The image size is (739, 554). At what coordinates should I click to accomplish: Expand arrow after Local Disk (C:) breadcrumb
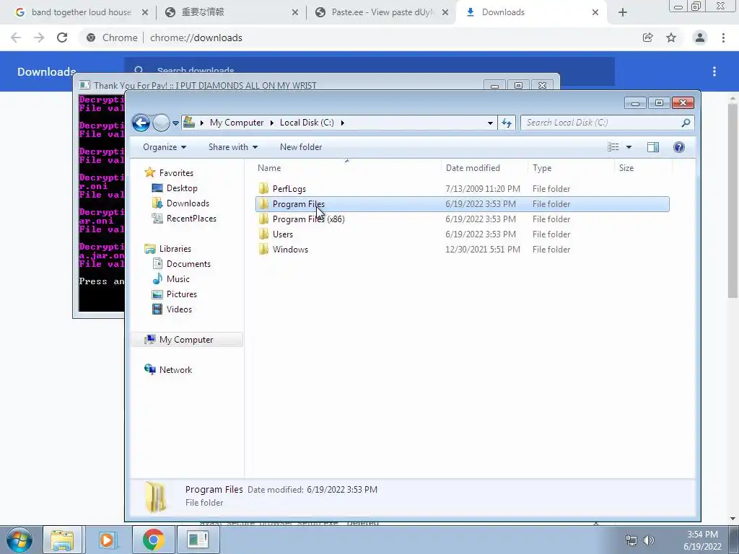pyautogui.click(x=343, y=123)
